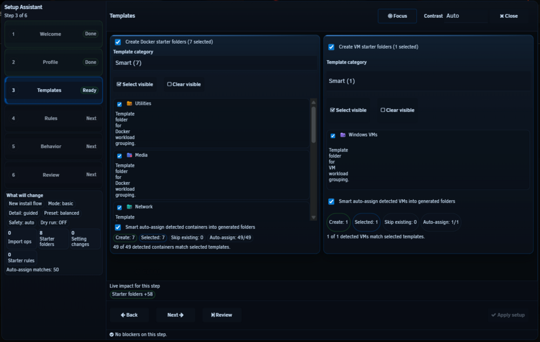The image size is (540, 342).
Task: Disable smart auto-assign for detected containers
Action: tap(118, 228)
